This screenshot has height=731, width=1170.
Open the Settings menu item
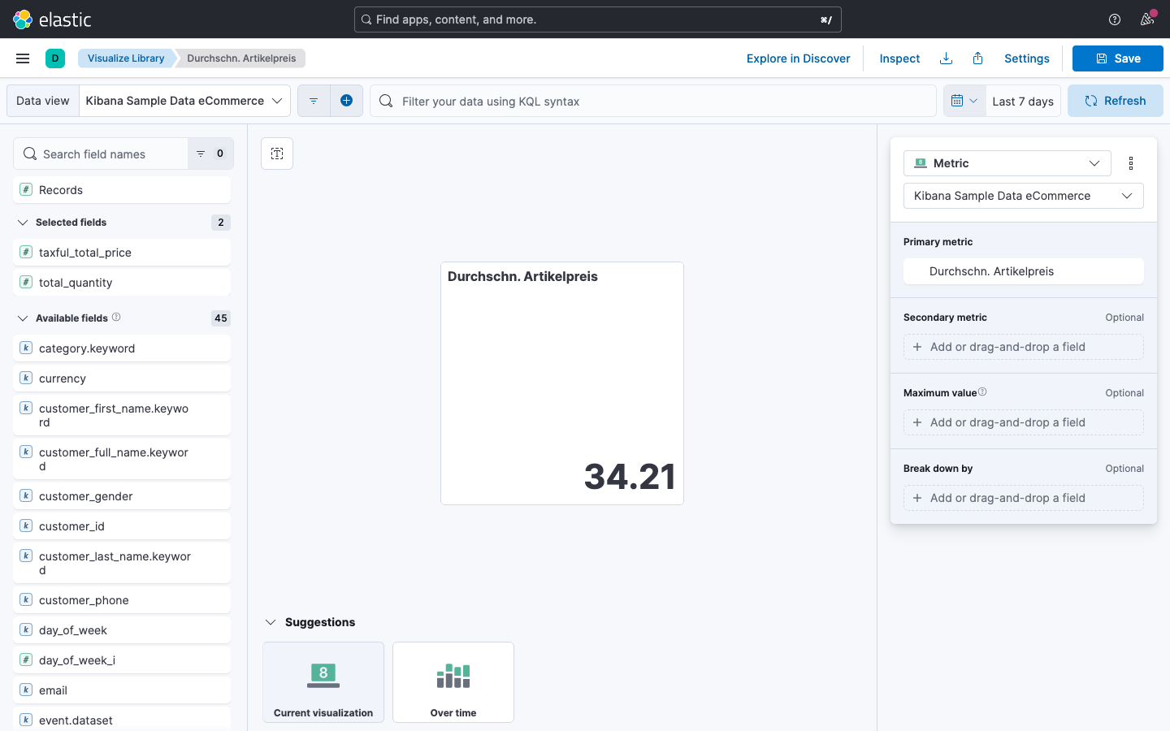[1026, 58]
